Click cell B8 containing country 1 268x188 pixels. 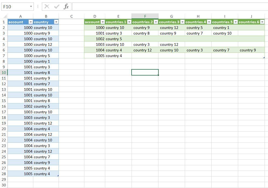click(46, 61)
